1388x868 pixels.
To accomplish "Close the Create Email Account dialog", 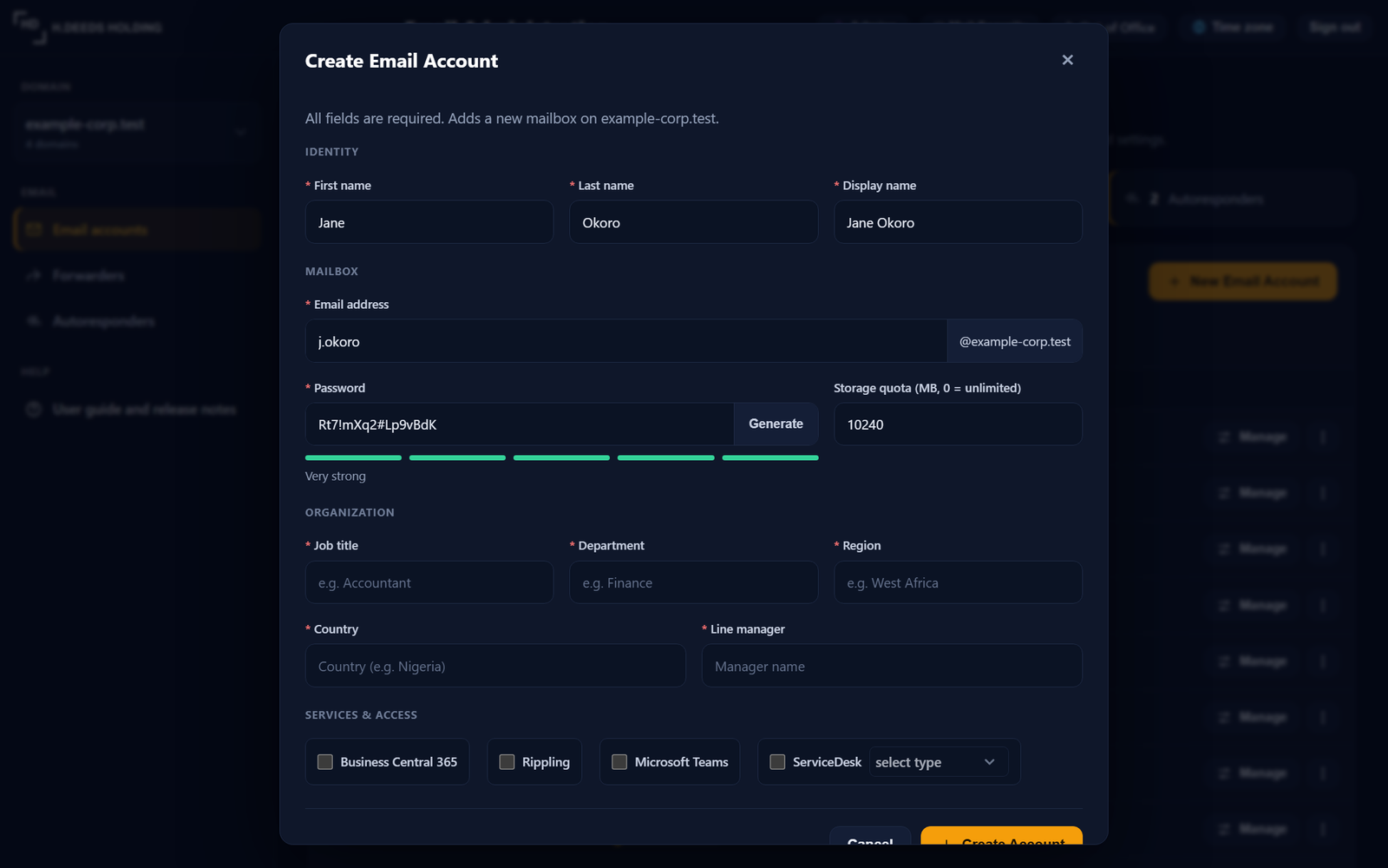I will click(1067, 60).
